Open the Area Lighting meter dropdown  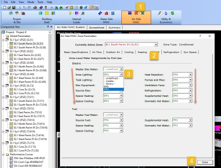point(121,75)
